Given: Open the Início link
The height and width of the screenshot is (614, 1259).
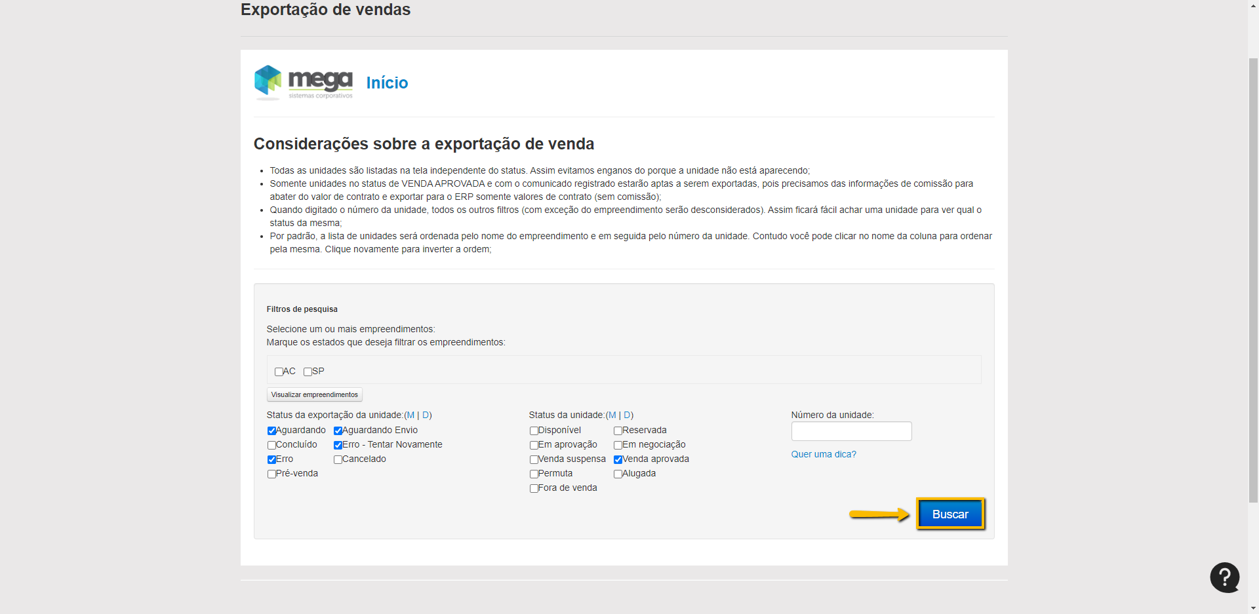Looking at the screenshot, I should tap(387, 83).
